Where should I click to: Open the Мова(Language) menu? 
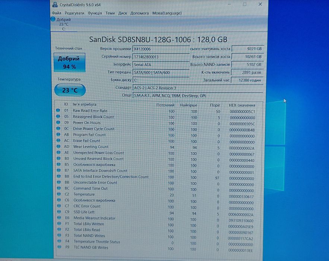click(x=167, y=13)
